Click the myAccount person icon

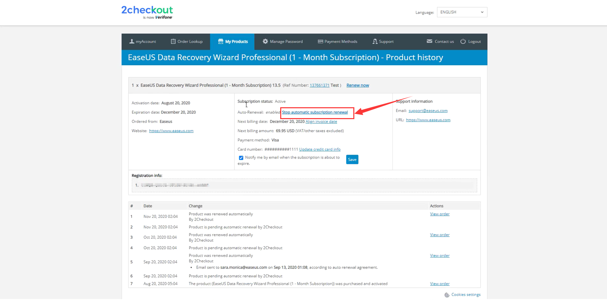[x=132, y=41]
